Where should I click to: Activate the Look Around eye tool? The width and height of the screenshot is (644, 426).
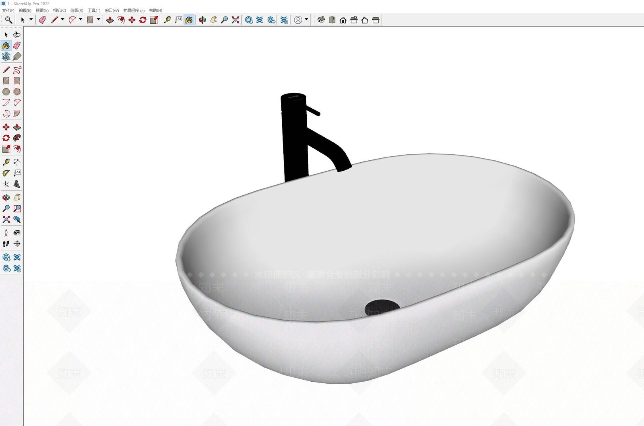click(17, 233)
